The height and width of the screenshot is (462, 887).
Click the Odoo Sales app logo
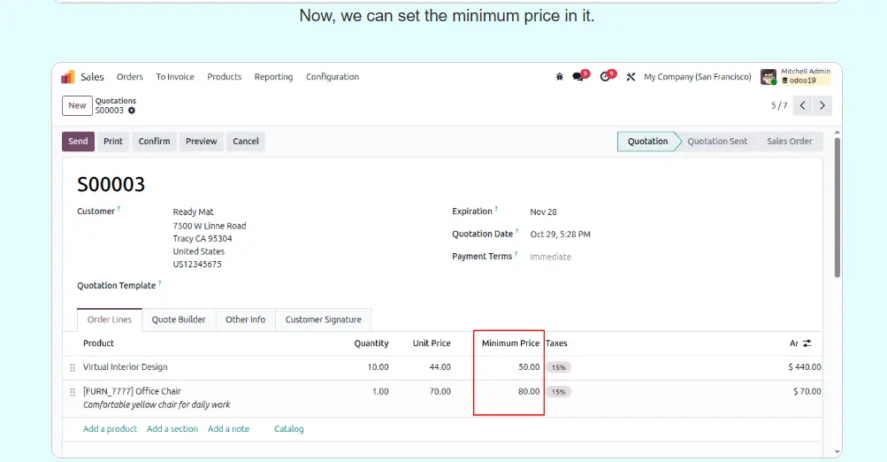(68, 77)
